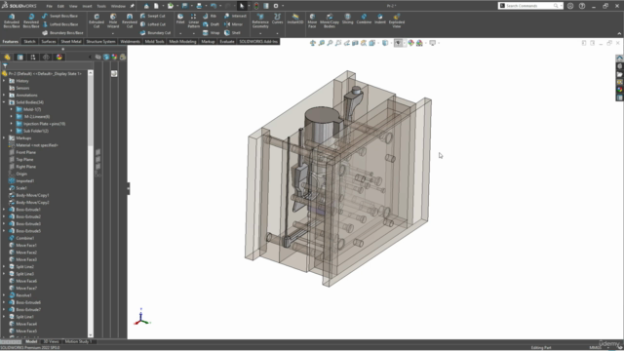Open the File menu

(50, 6)
